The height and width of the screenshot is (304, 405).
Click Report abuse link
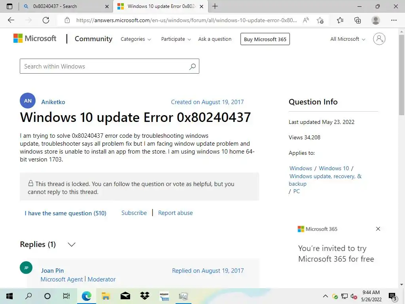[175, 213]
